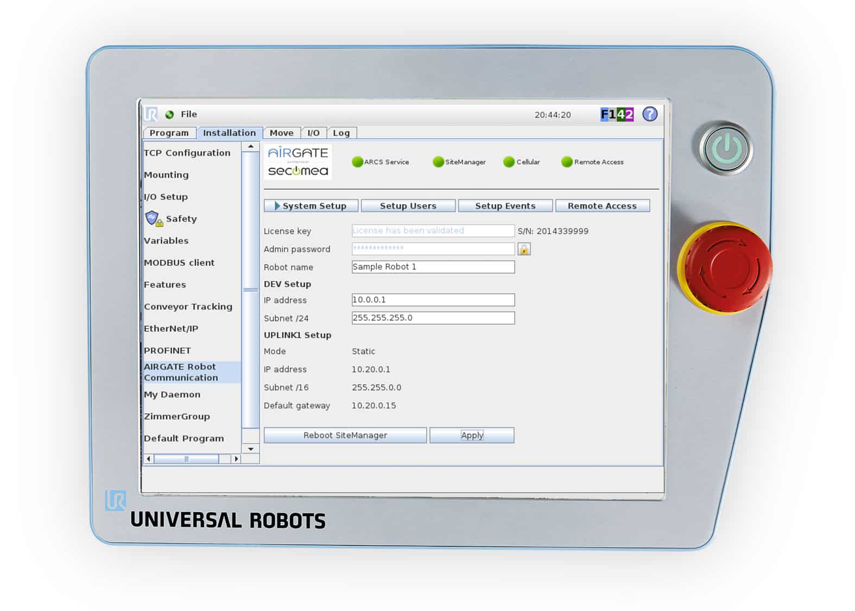Click Reboot SiteManager
Screen dimensions: 855x611
coord(345,435)
